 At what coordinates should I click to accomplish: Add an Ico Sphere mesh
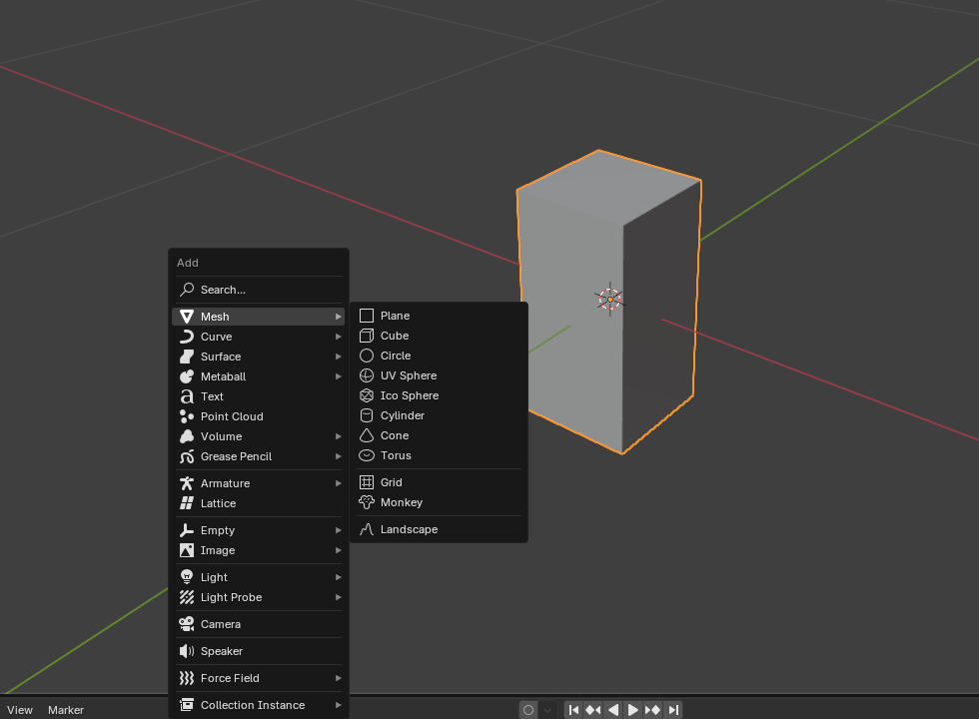point(439,395)
